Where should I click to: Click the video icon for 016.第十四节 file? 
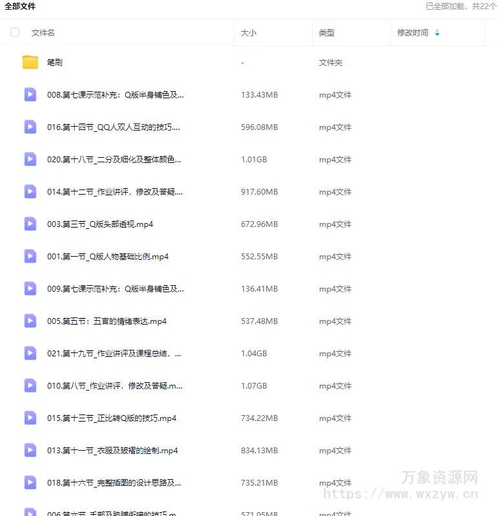click(x=30, y=127)
